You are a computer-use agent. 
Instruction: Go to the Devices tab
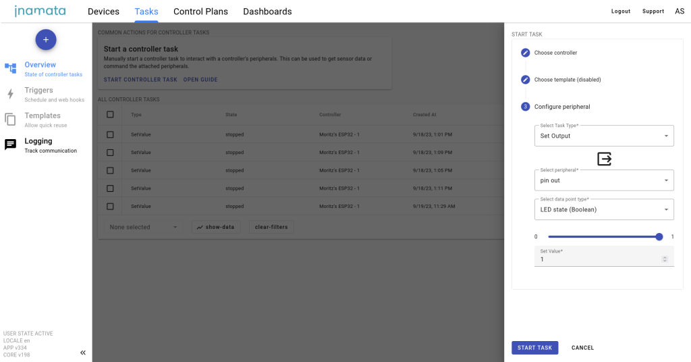103,11
